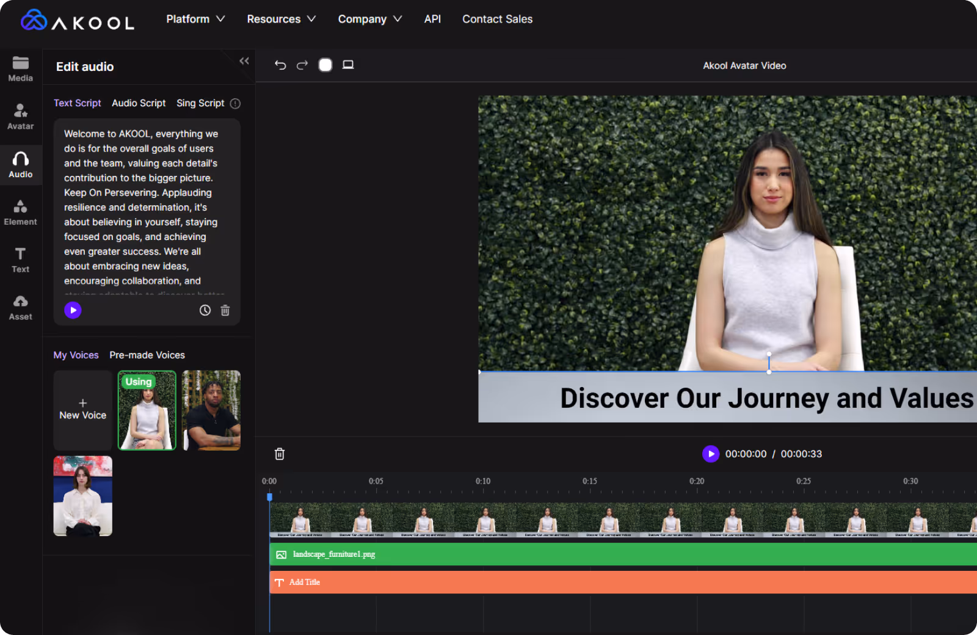Jump to 0:30 on the timeline ruler
The height and width of the screenshot is (635, 977).
coord(910,481)
